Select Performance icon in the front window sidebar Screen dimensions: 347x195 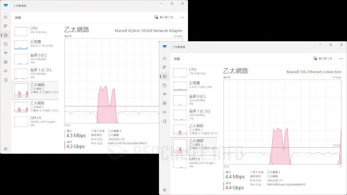pos(164,76)
